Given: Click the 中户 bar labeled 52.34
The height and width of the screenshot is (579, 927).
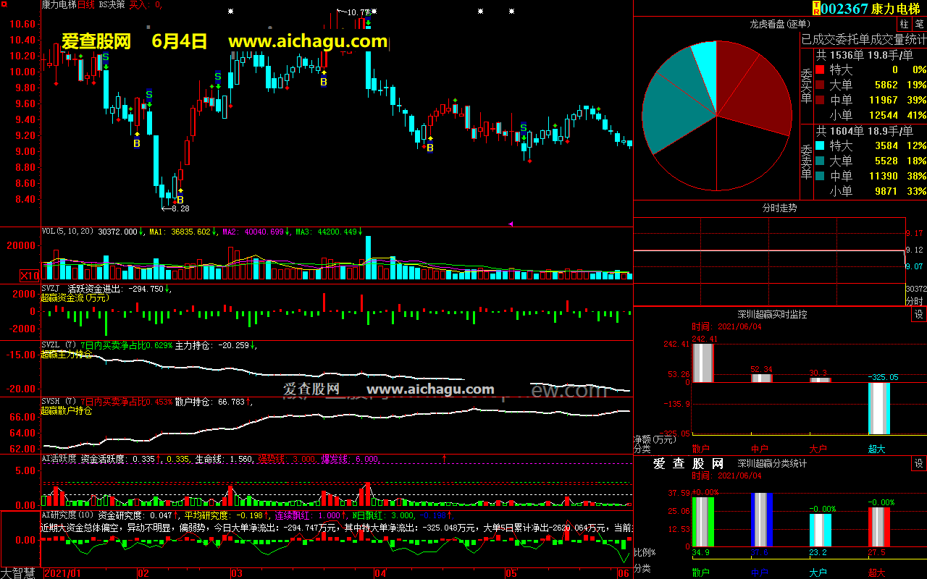Looking at the screenshot, I should pos(761,378).
